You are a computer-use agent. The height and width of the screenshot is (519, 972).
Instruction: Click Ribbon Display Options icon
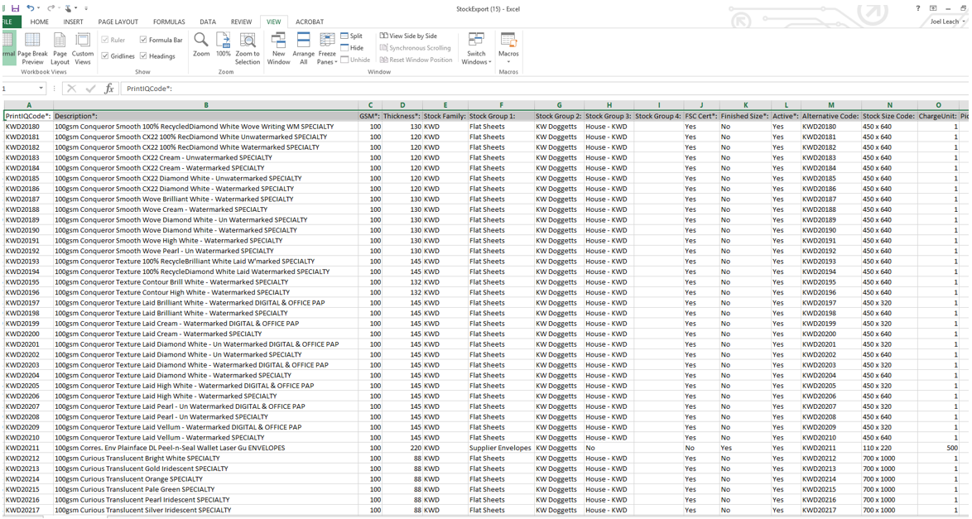coord(933,8)
